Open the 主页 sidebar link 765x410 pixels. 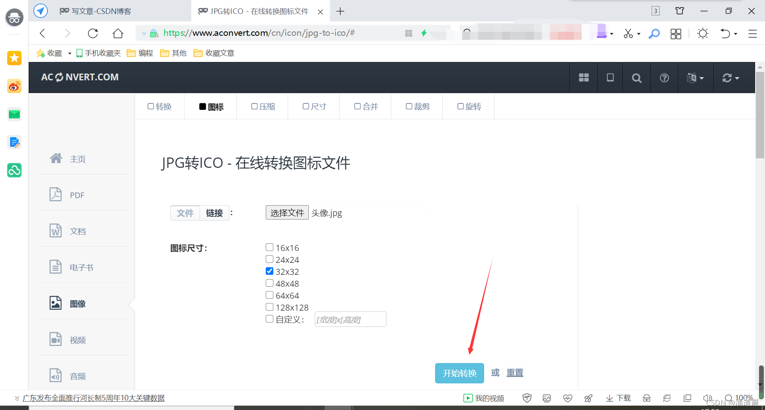[x=78, y=159]
